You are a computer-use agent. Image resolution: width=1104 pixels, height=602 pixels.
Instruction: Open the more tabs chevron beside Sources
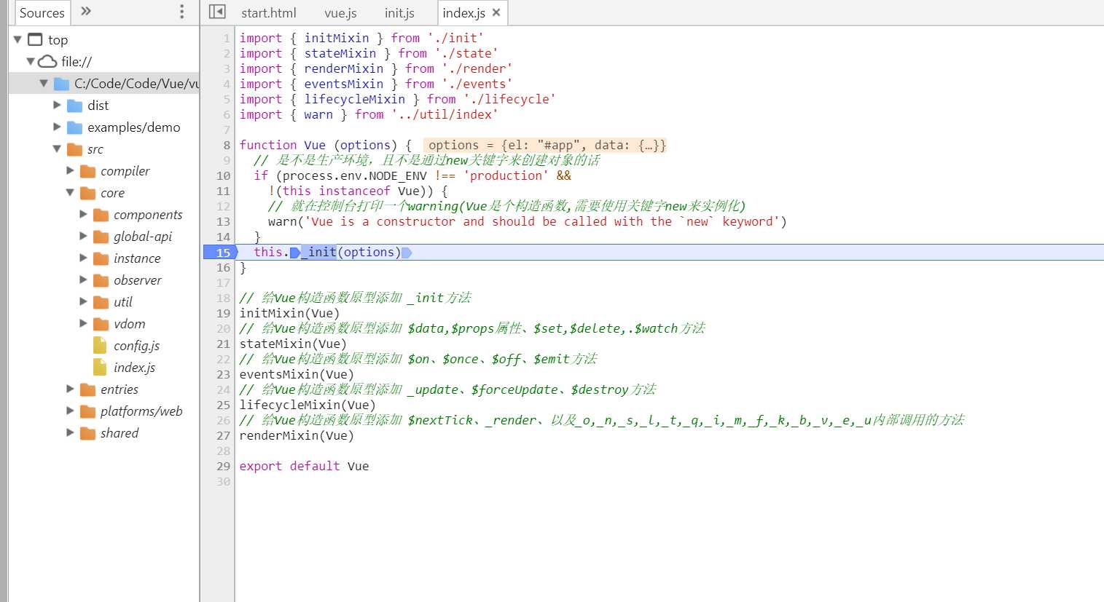(86, 12)
